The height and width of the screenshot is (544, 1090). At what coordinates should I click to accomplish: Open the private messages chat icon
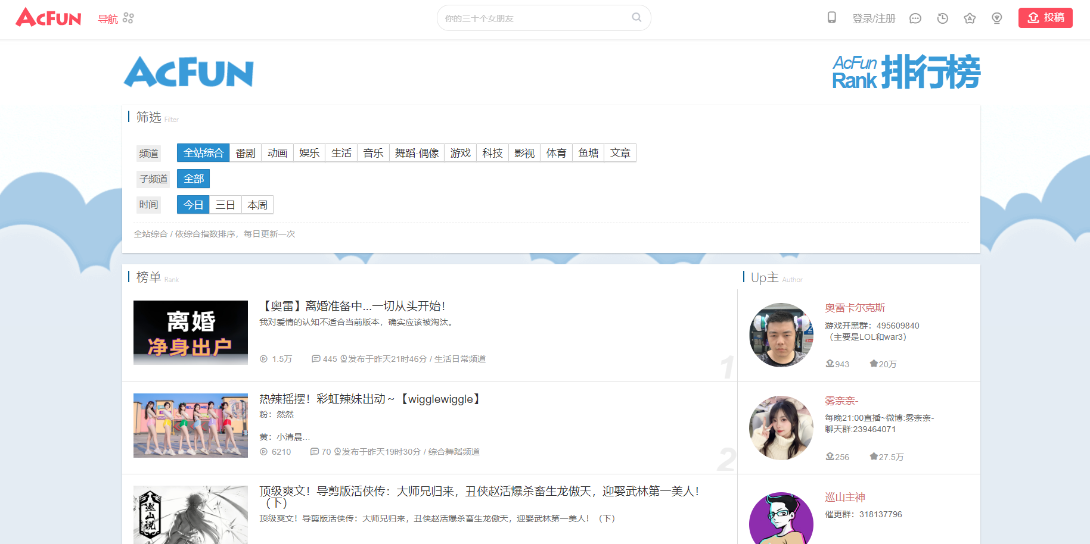click(x=915, y=18)
